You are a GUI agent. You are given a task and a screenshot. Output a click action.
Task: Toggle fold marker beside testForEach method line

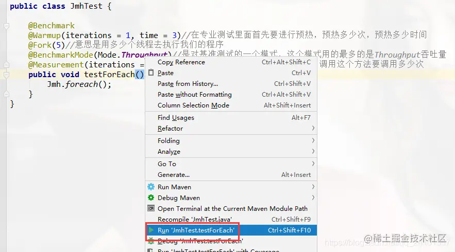6,75
